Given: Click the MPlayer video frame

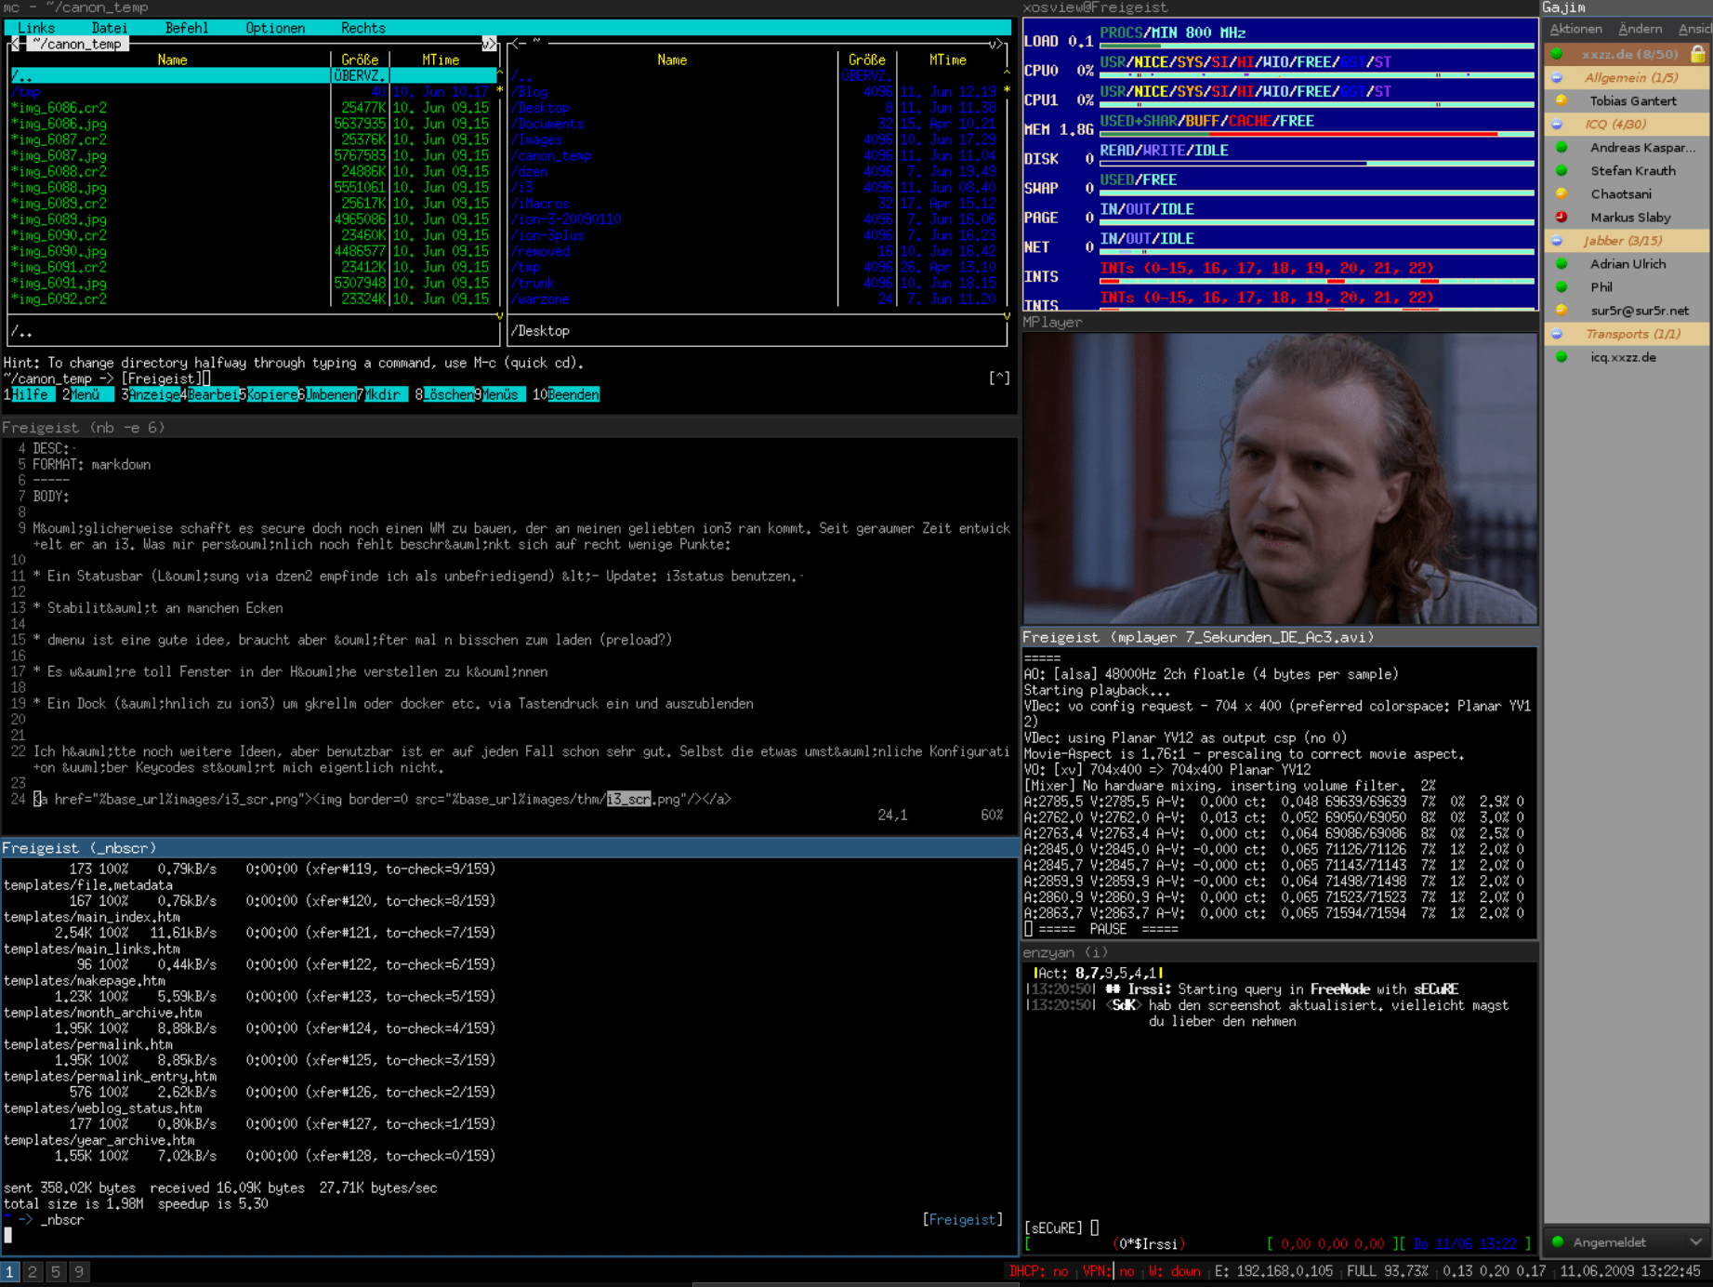Looking at the screenshot, I should coord(1280,479).
